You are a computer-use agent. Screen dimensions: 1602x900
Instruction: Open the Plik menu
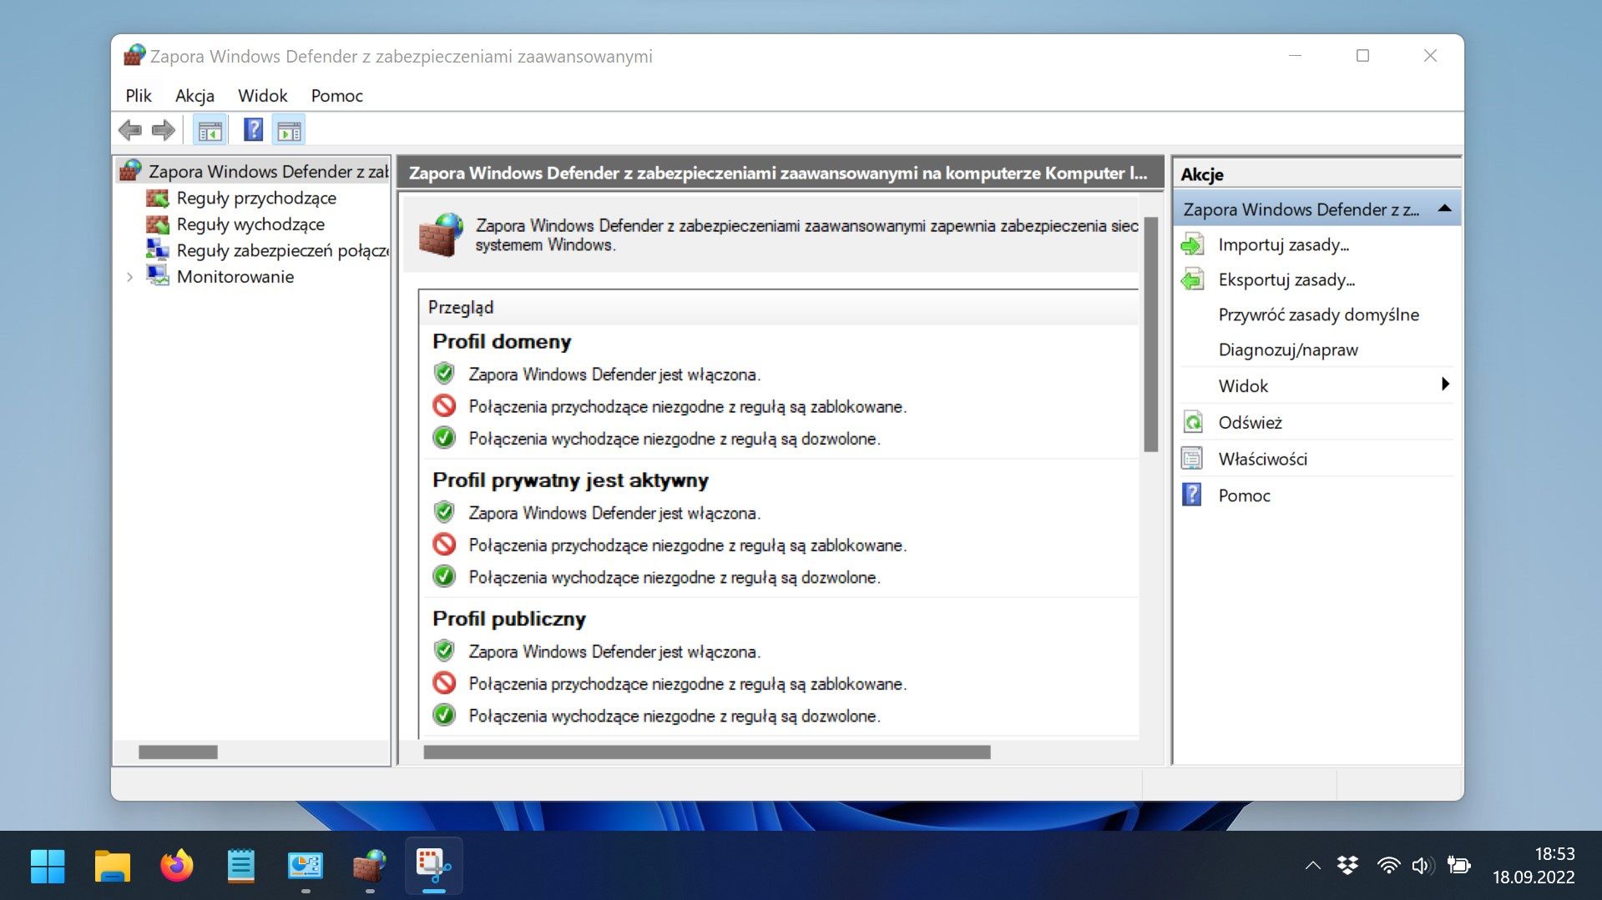coord(139,96)
